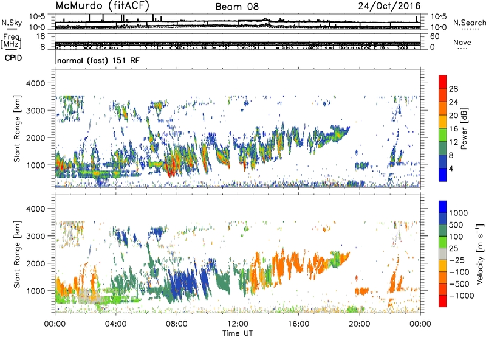Click the "CPID" row label

click(13, 58)
